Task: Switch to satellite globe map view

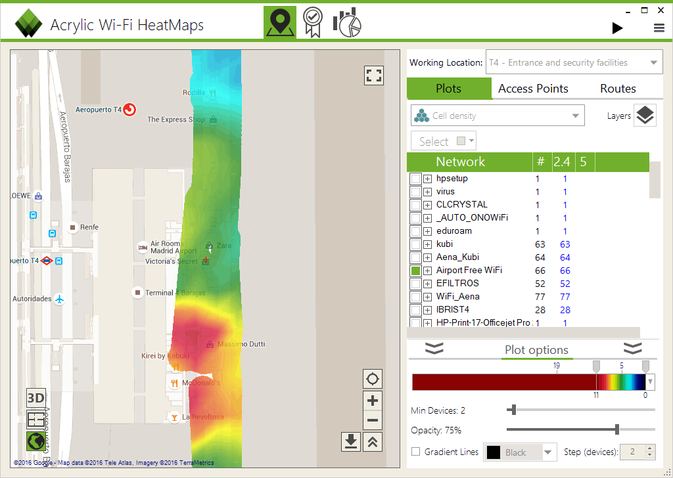Action: pyautogui.click(x=36, y=441)
